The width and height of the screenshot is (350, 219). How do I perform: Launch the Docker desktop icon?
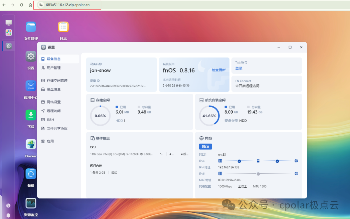tap(31, 144)
